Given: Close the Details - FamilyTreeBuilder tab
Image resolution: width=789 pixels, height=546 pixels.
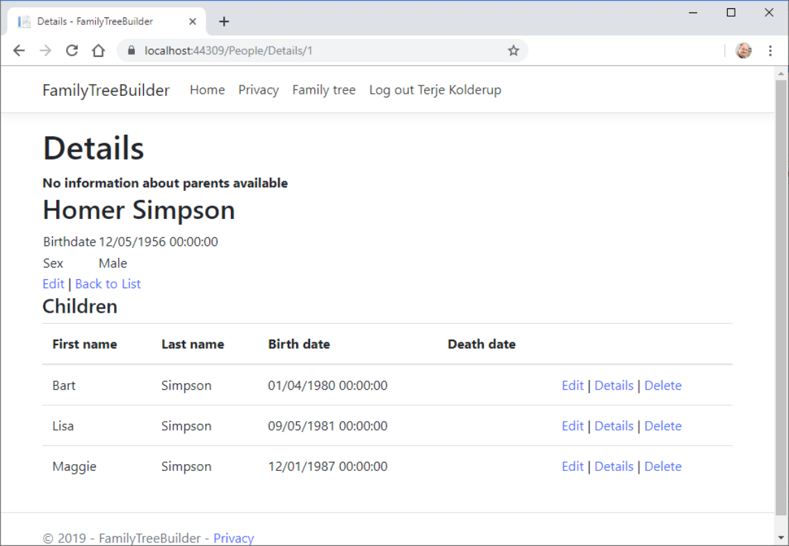Looking at the screenshot, I should click(x=193, y=22).
